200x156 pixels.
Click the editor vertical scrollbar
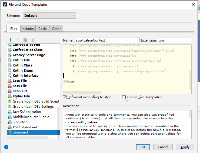click(x=190, y=79)
